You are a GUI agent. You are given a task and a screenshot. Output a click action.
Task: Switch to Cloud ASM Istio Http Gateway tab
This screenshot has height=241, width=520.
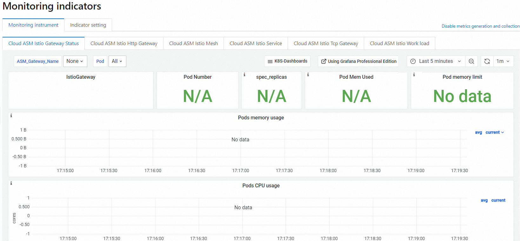tap(124, 44)
